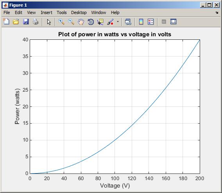Open a file with the folder icon
222x193 pixels.
click(16, 22)
